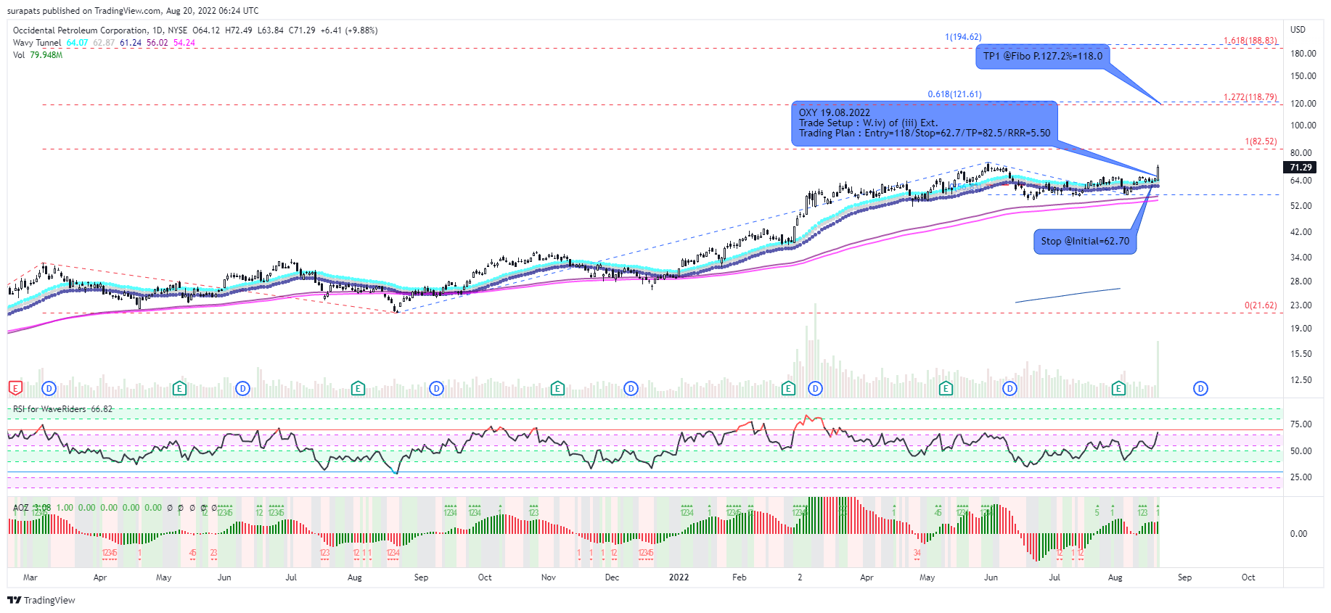Open the dividend D marker in March 2022
This screenshot has width=1331, height=613.
815,389
